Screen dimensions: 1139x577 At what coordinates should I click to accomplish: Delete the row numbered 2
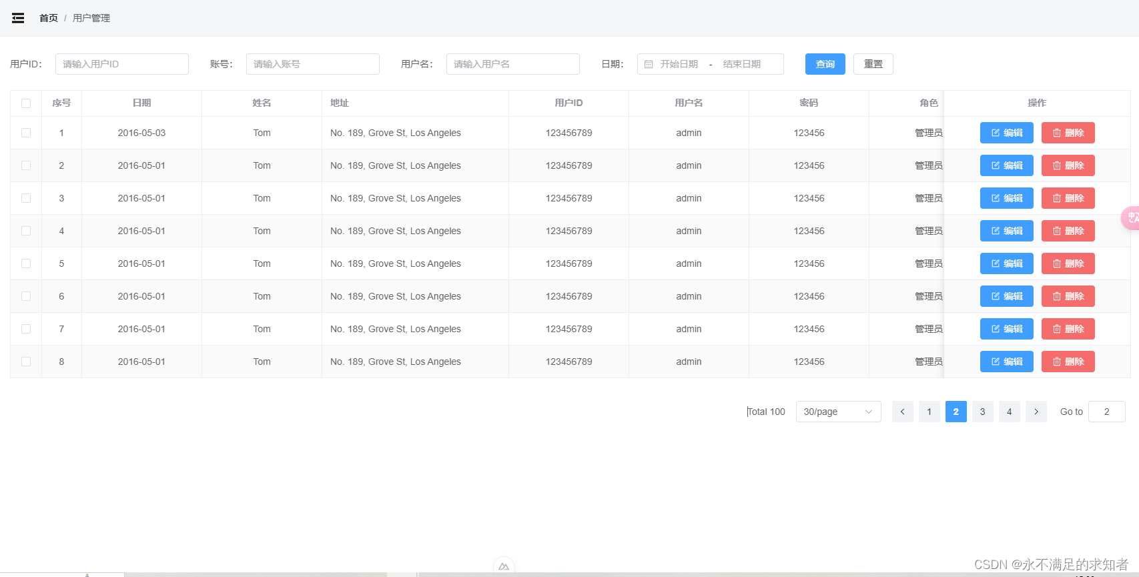tap(1068, 165)
